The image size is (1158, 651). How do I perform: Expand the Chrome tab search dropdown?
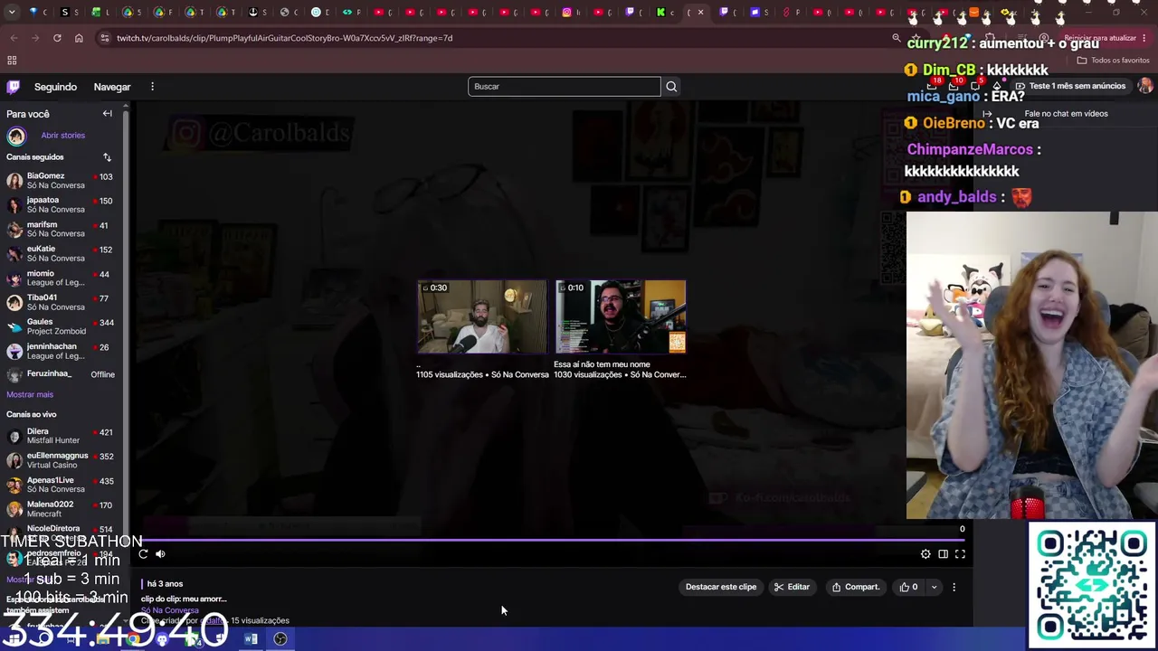click(x=12, y=13)
